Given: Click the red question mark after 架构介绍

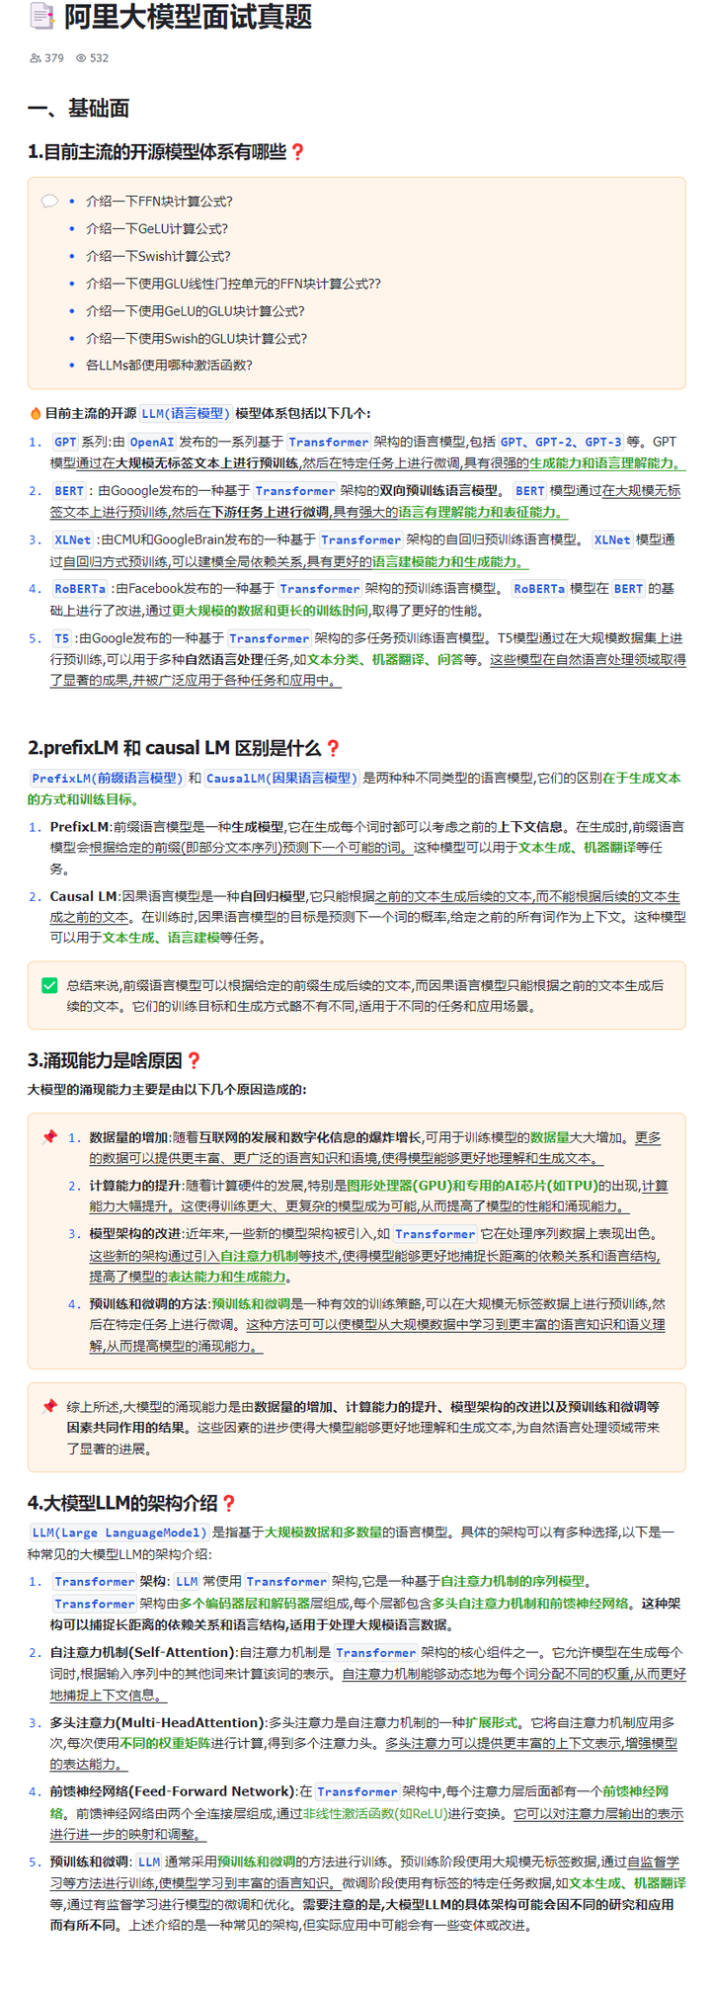Looking at the screenshot, I should (x=229, y=1504).
